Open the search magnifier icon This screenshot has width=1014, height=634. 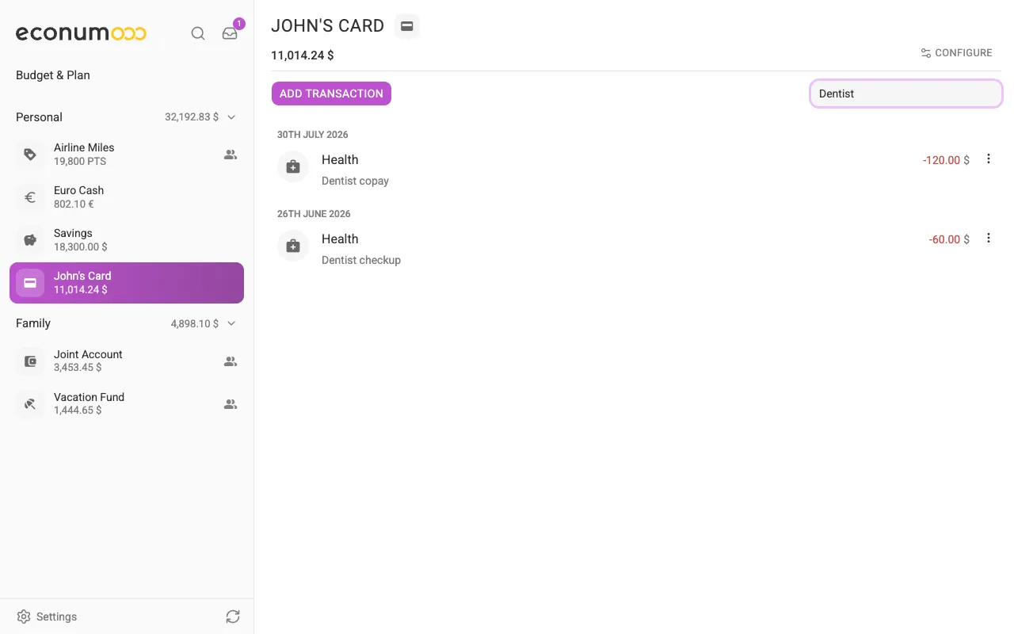tap(198, 33)
